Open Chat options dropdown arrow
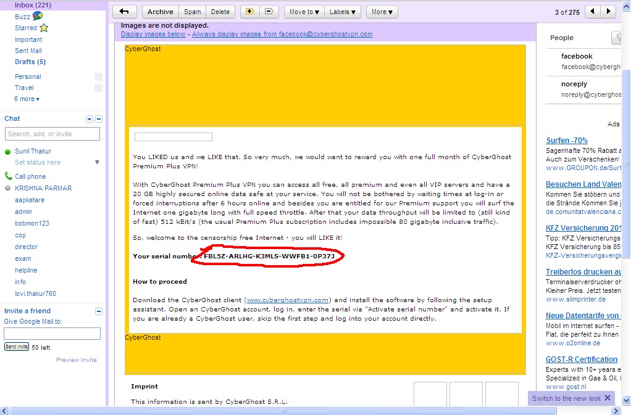631x415 pixels. [x=90, y=119]
